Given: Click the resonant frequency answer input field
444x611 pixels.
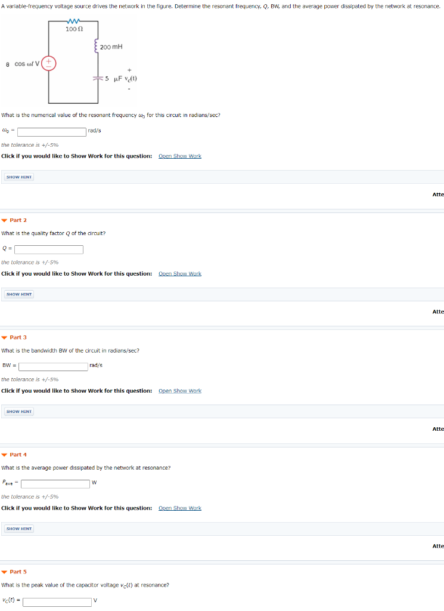Looking at the screenshot, I should [51, 131].
